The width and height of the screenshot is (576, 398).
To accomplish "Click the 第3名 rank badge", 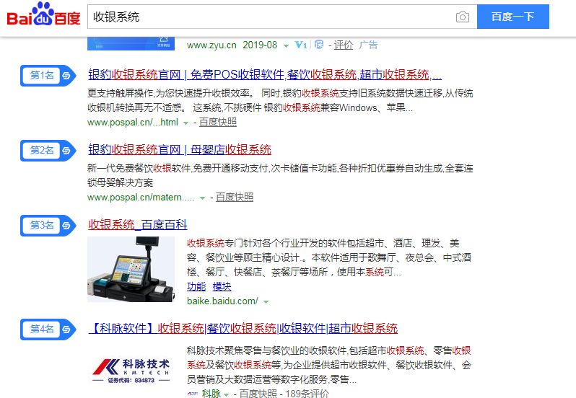I will point(48,225).
